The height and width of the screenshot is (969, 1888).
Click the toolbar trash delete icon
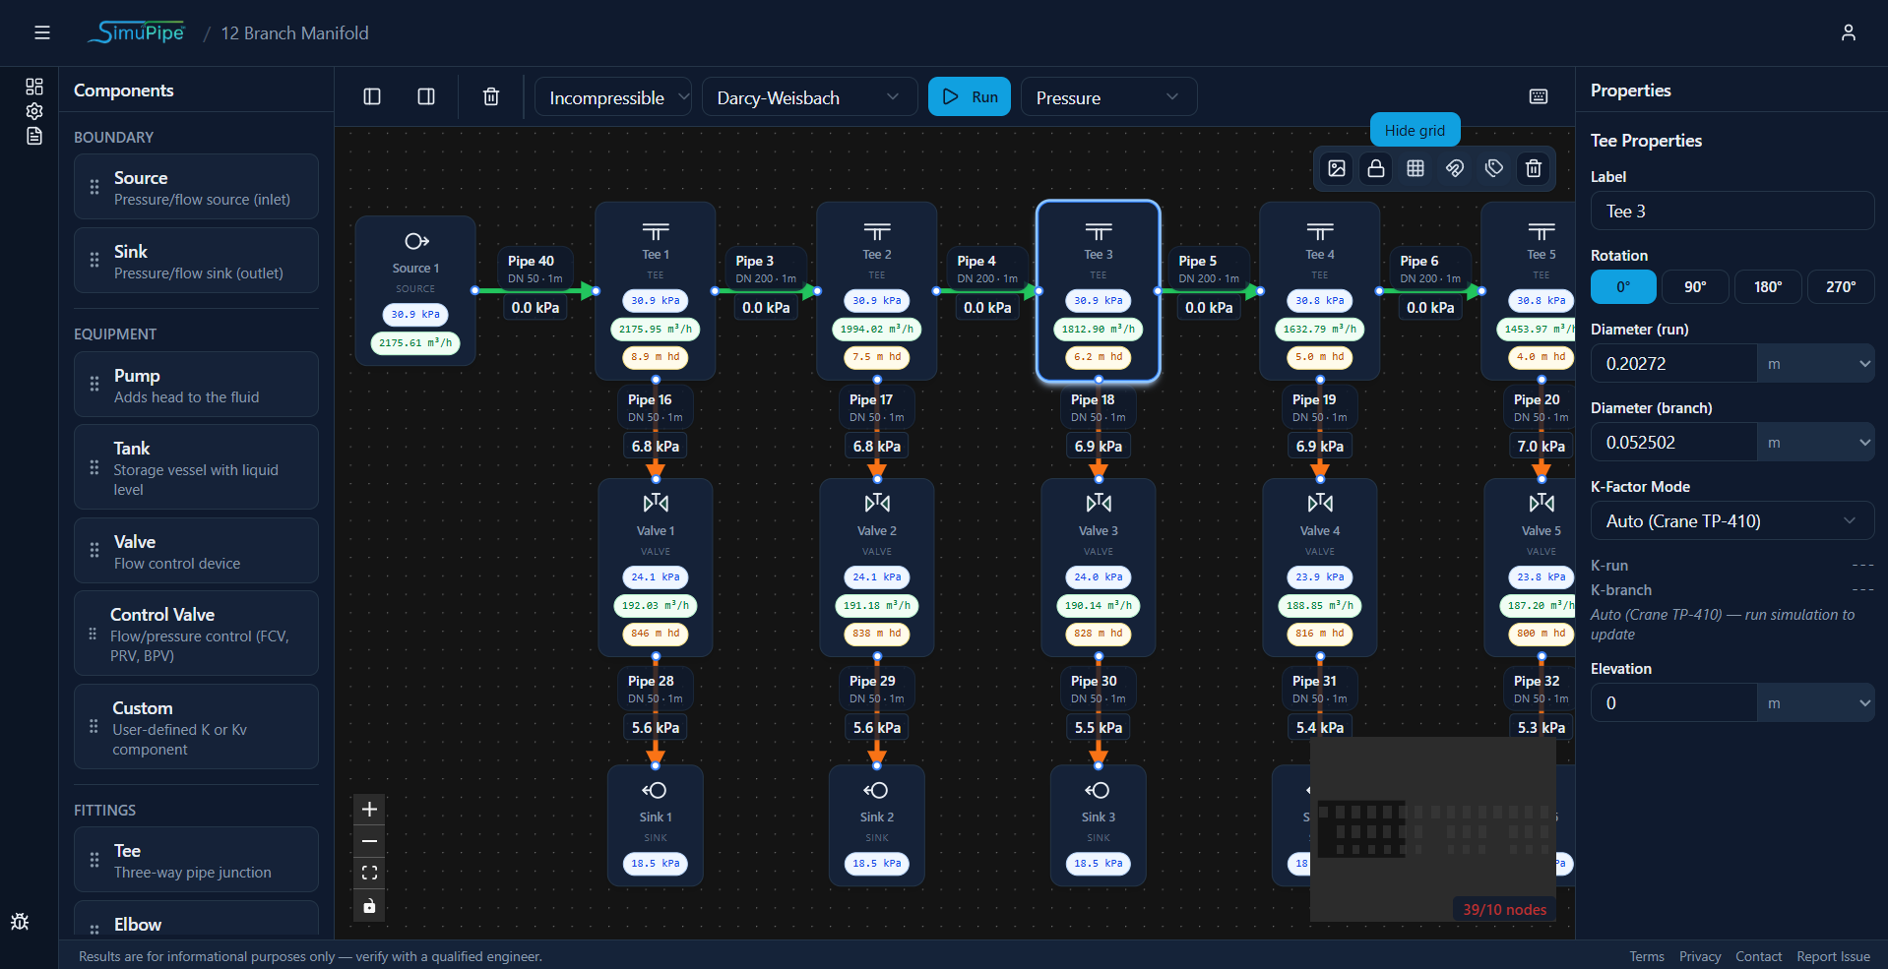pyautogui.click(x=491, y=96)
